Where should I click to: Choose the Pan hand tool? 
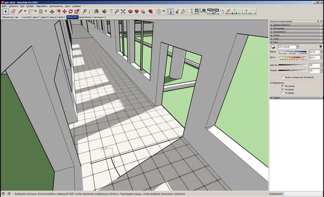(x=110, y=11)
